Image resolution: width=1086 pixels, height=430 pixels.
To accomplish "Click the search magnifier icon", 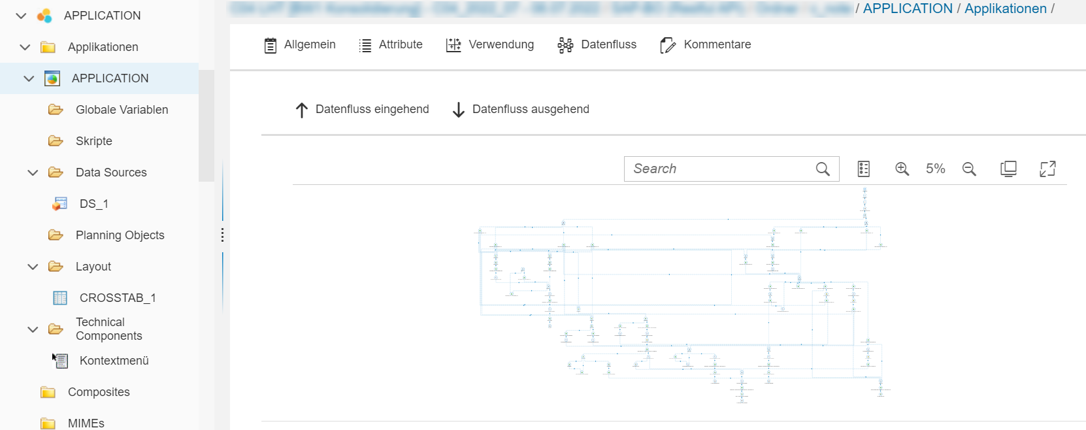I will pyautogui.click(x=823, y=169).
